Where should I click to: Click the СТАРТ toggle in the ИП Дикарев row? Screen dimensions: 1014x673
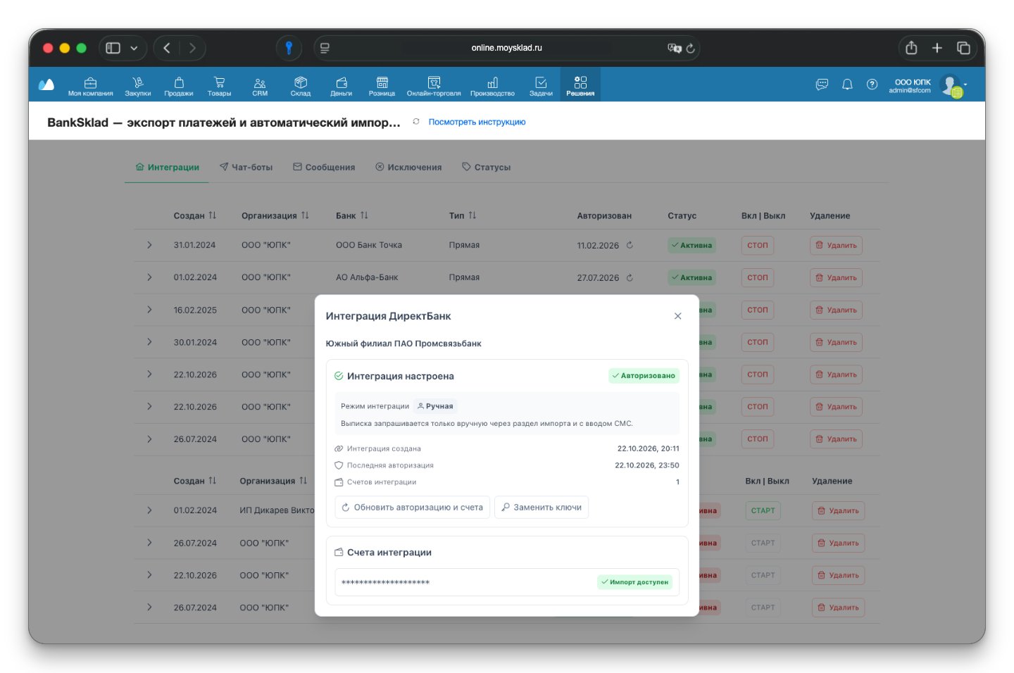tap(763, 510)
